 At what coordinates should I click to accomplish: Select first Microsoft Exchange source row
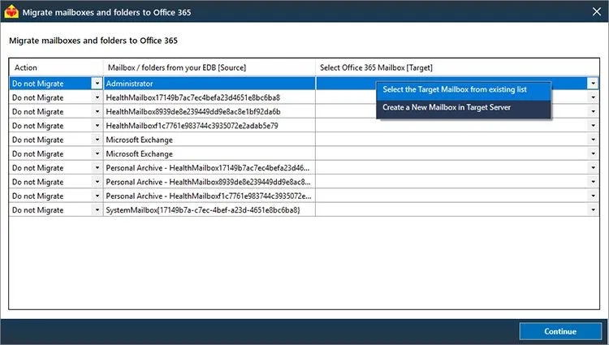point(209,140)
